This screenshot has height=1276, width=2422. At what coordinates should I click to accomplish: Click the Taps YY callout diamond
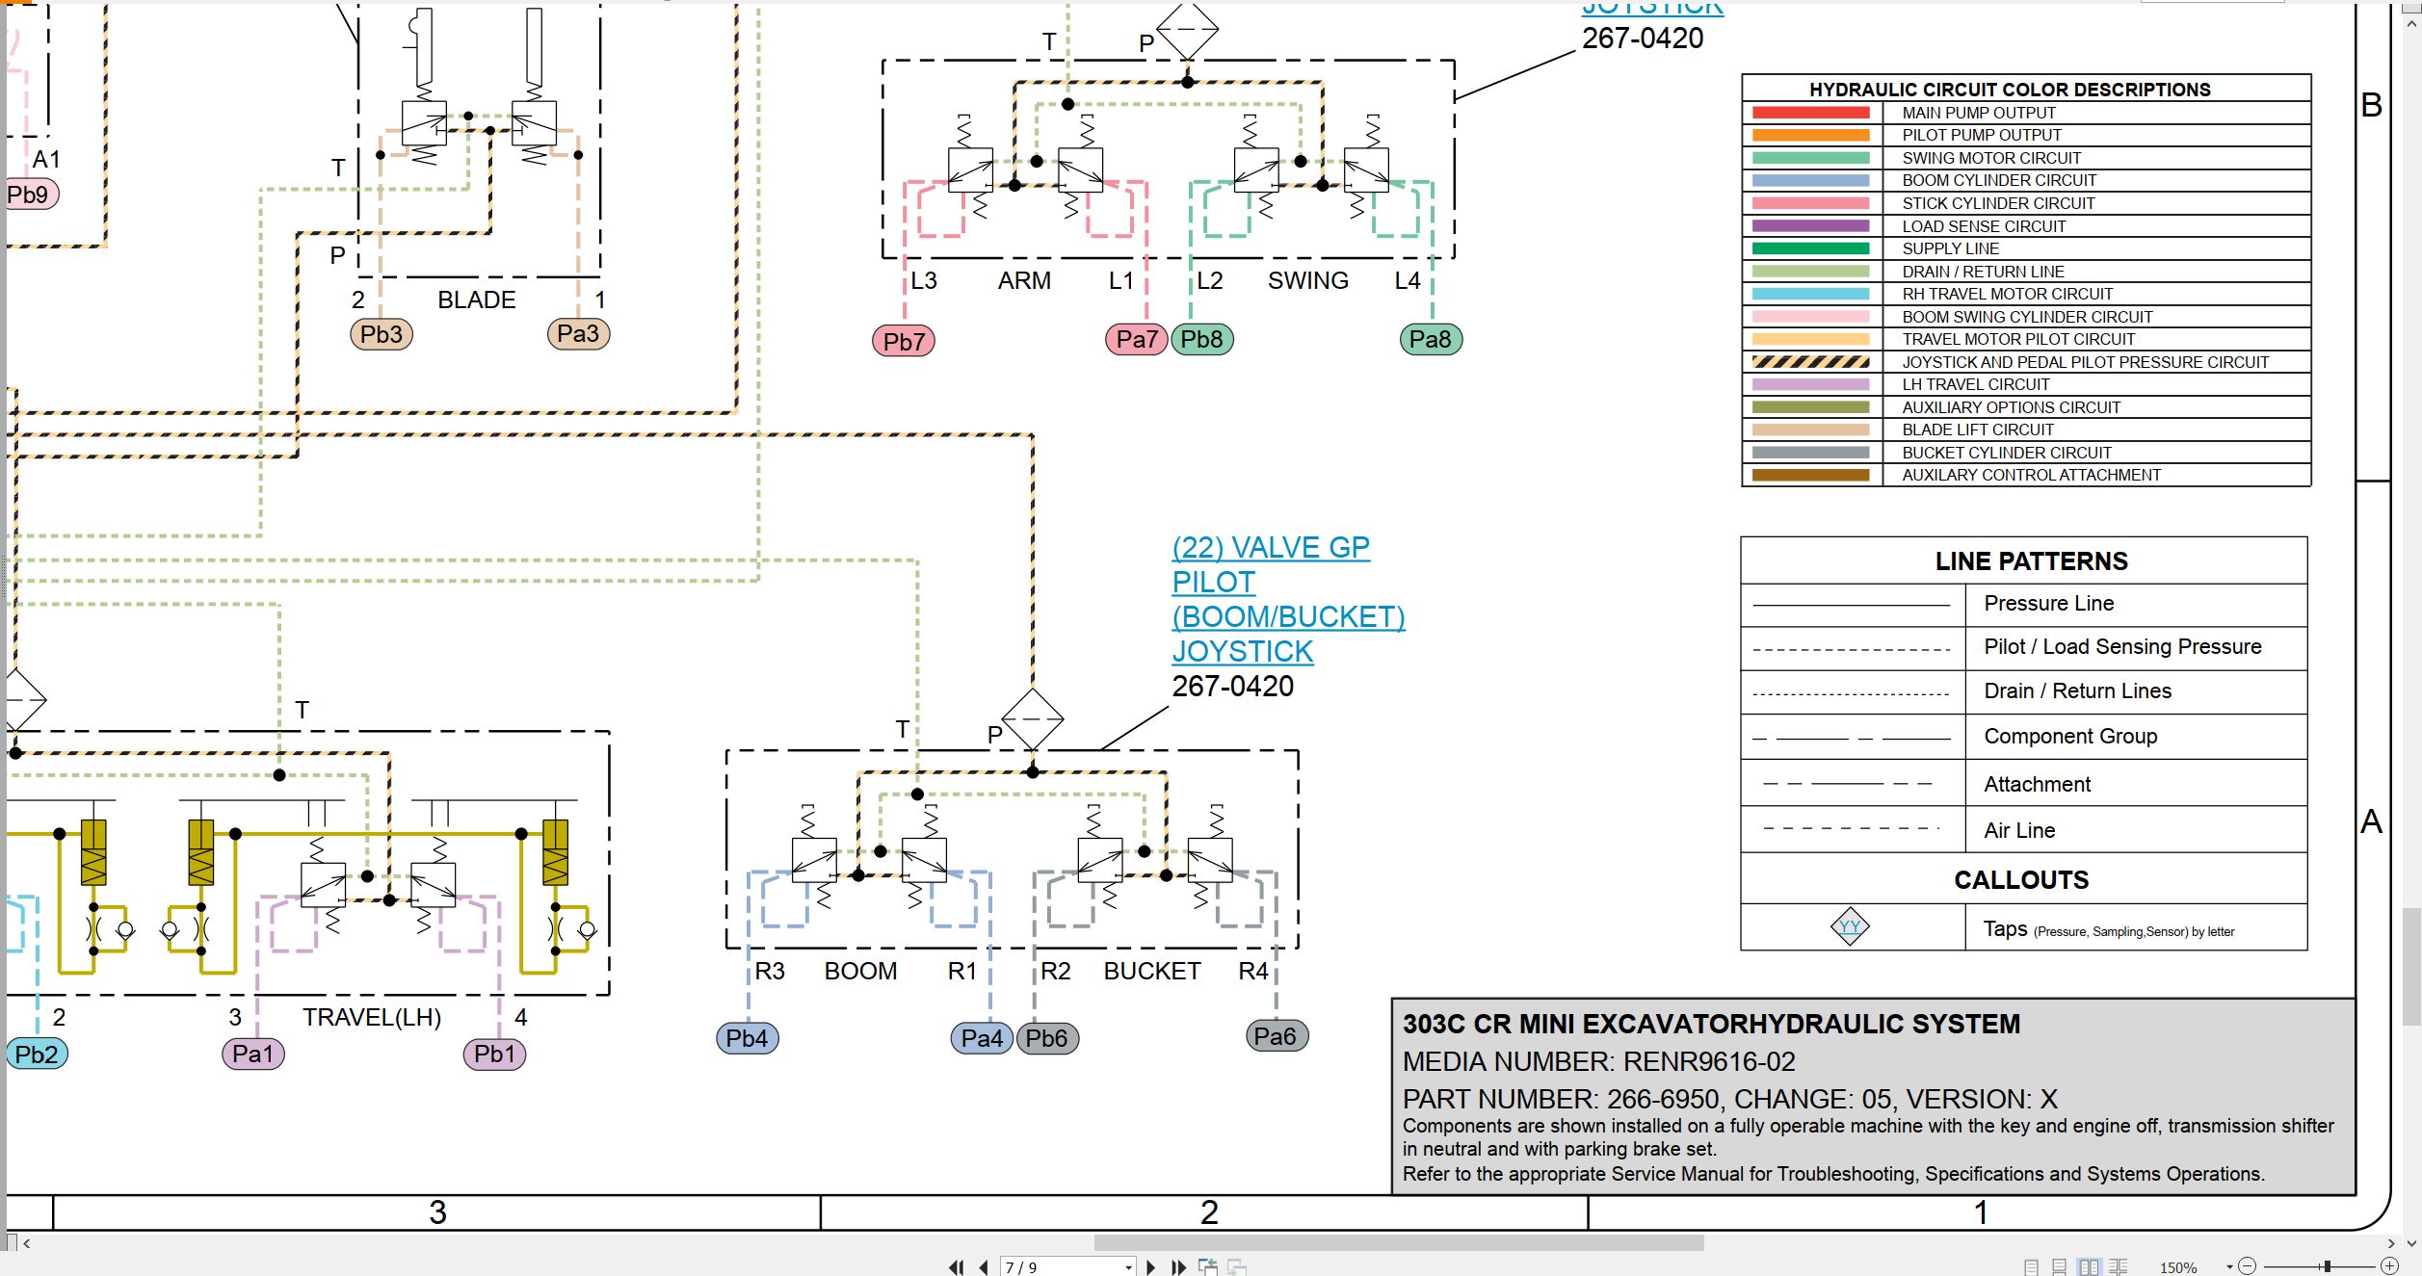click(1850, 926)
